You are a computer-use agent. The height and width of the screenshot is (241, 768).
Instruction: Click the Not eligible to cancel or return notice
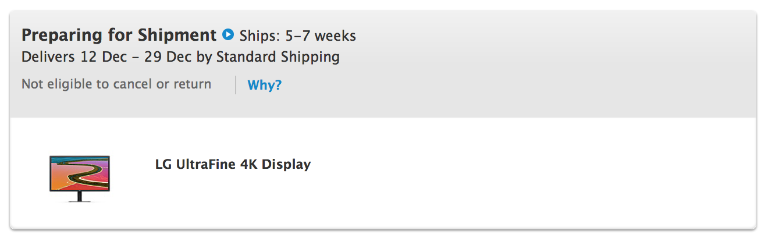pyautogui.click(x=116, y=84)
